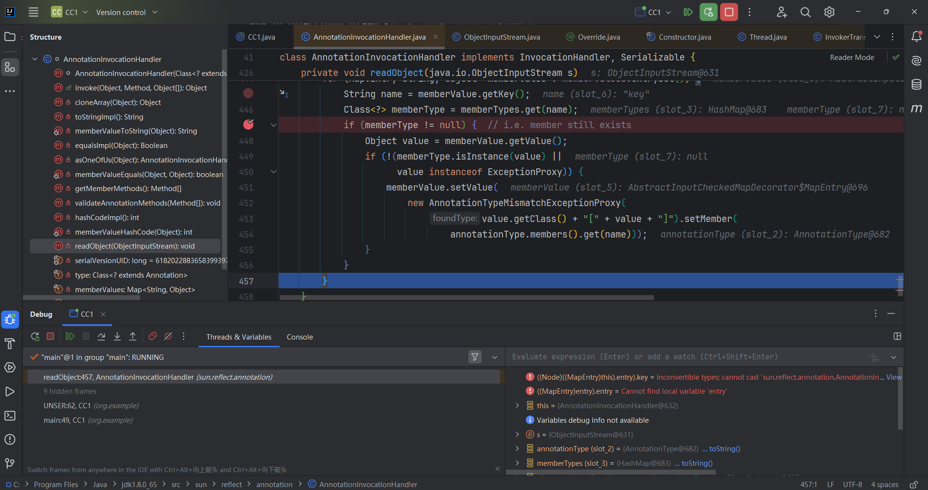Expand the memberTypes variable node
The height and width of the screenshot is (490, 928).
(x=517, y=463)
